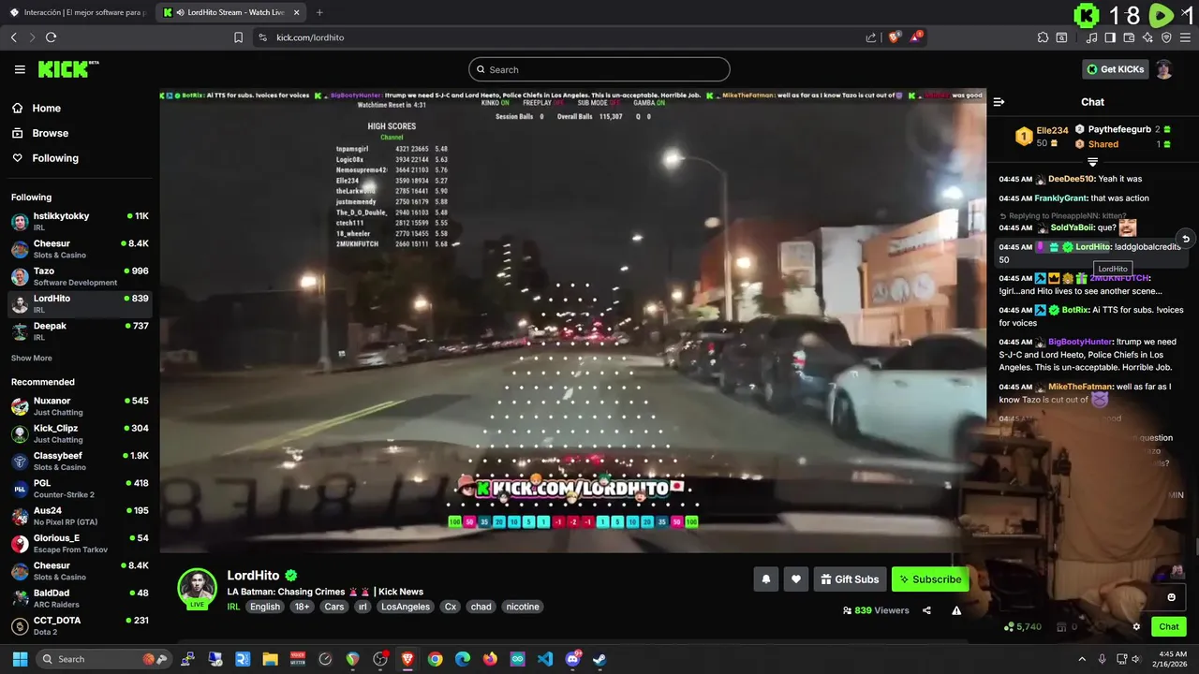Image resolution: width=1199 pixels, height=674 pixels.
Task: Click the green Subscribe button
Action: click(x=930, y=579)
